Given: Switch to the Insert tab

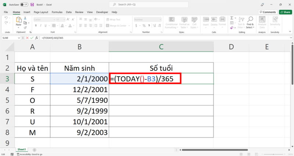Looking at the screenshot, I should click(x=27, y=12).
